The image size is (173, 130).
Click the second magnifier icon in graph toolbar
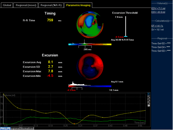click(x=149, y=100)
